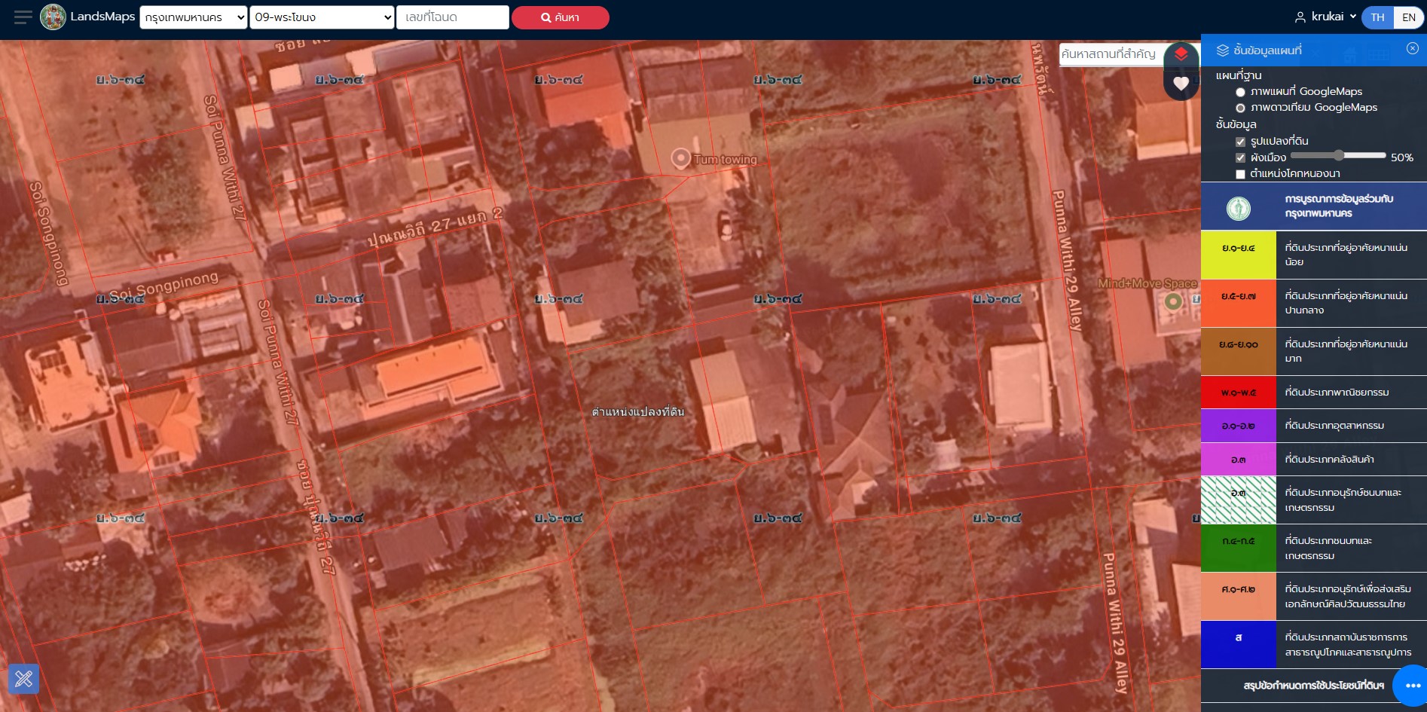The height and width of the screenshot is (712, 1427).
Task: Expand the province dropdown กรุงเทพมหานคร
Action: 194,17
